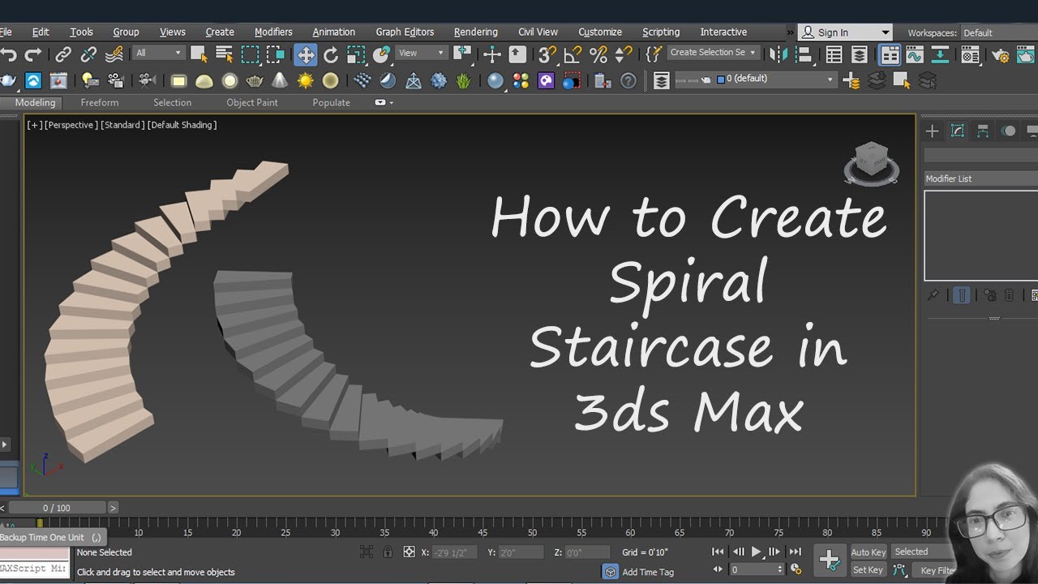1038x584 pixels.
Task: Open Key Filters button
Action: point(937,570)
